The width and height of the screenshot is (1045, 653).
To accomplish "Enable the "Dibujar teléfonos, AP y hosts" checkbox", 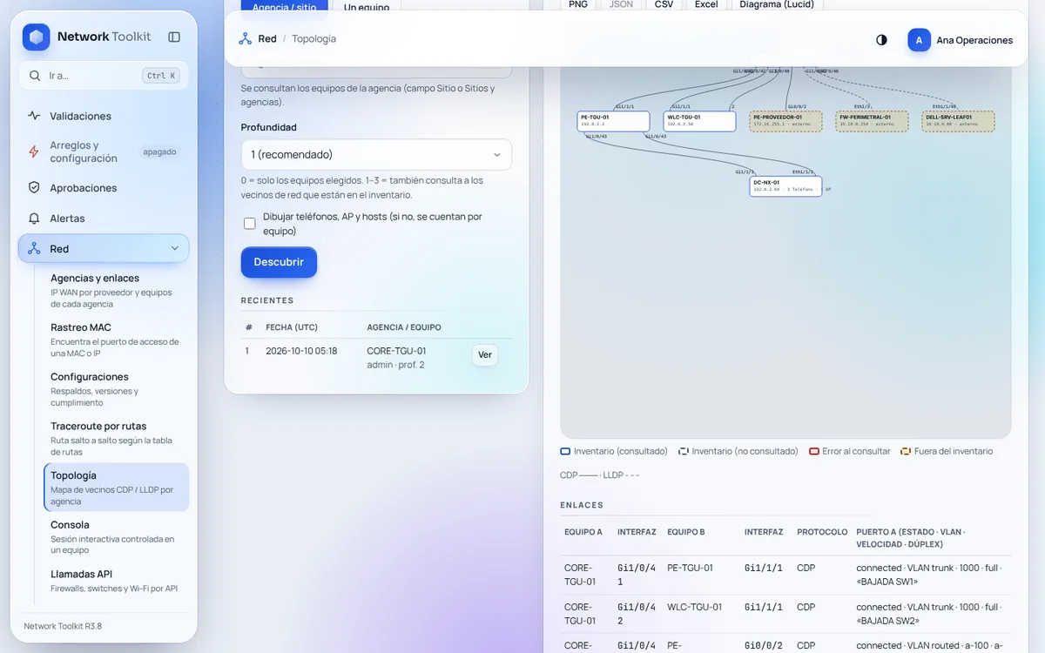I will [250, 224].
